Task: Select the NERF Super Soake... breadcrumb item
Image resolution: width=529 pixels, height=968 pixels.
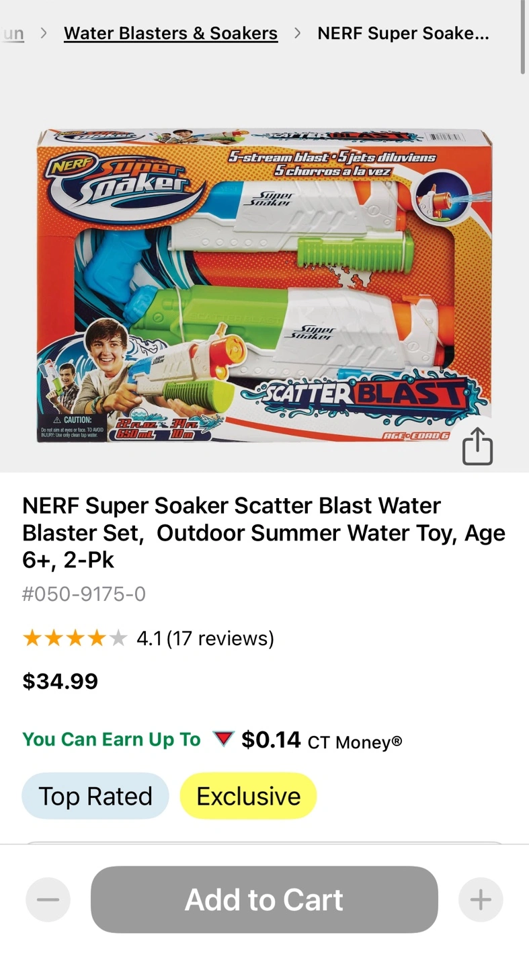Action: click(403, 33)
